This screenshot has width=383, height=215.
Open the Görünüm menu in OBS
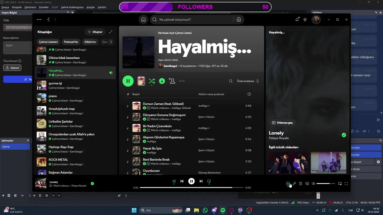31,7
